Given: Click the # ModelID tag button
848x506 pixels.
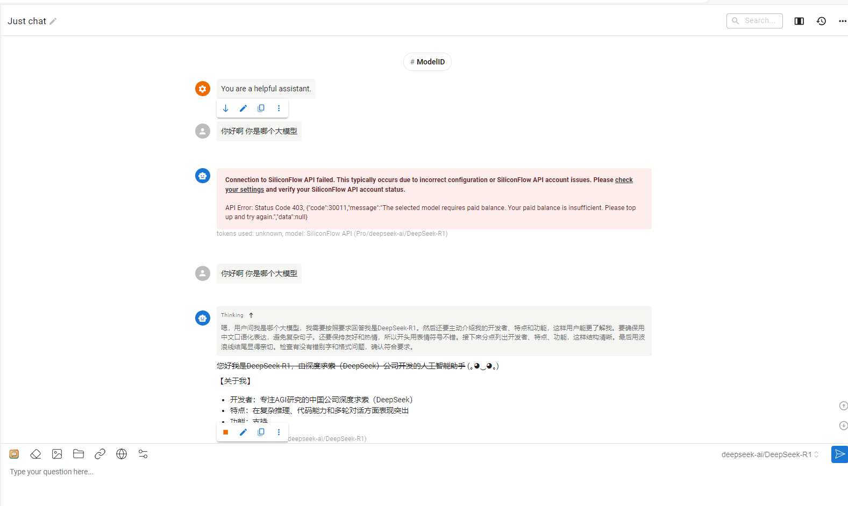Looking at the screenshot, I should point(427,62).
